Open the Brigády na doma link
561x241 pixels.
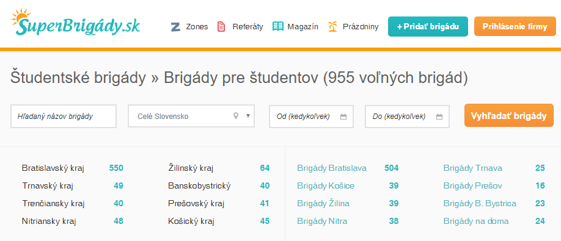click(x=476, y=221)
